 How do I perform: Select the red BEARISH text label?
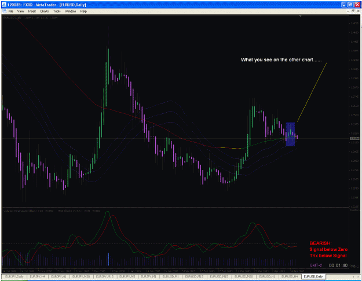click(320, 243)
